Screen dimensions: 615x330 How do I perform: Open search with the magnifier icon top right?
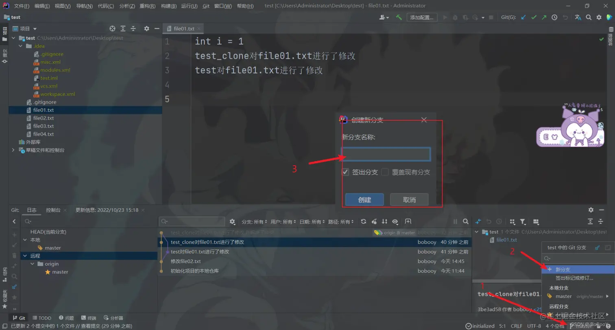point(589,17)
